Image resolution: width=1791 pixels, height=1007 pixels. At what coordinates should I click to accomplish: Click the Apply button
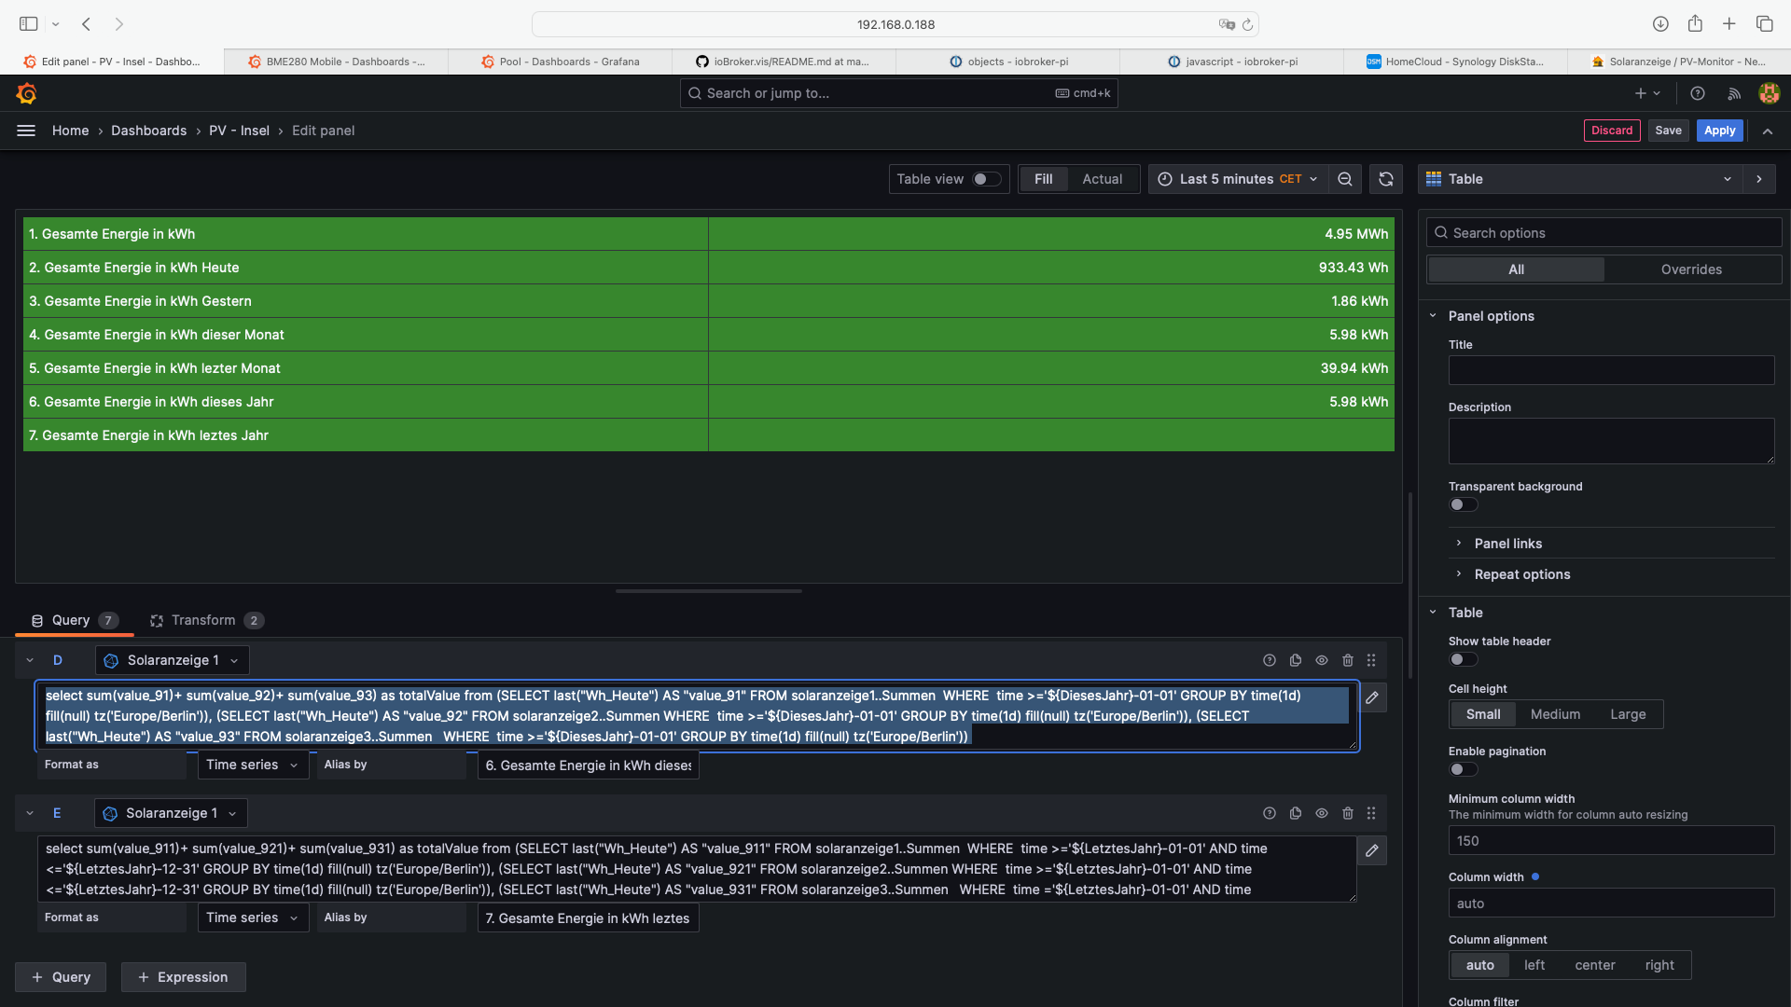click(x=1719, y=131)
